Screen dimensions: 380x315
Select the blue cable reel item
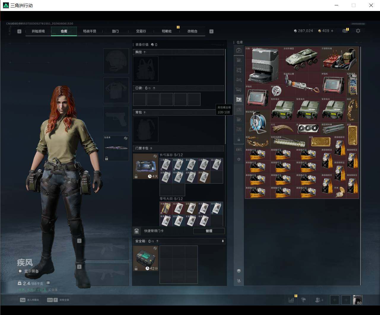(x=257, y=123)
